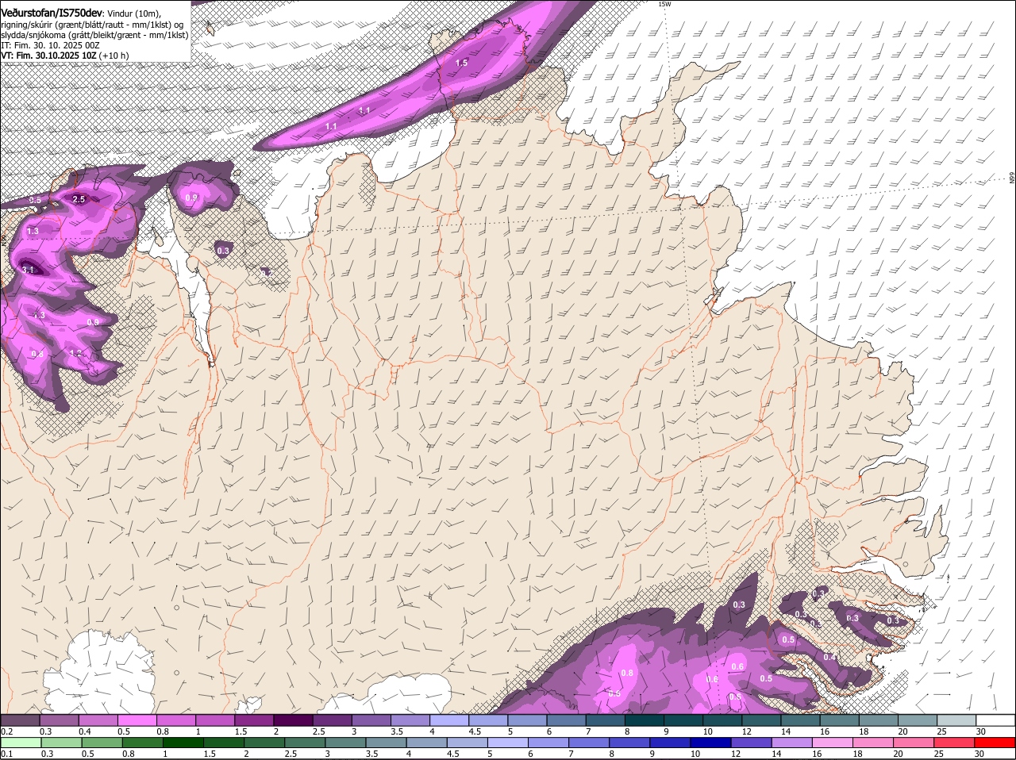1016x760 pixels.
Task: Click the 'N99' latitude label
Action: pos(1012,179)
